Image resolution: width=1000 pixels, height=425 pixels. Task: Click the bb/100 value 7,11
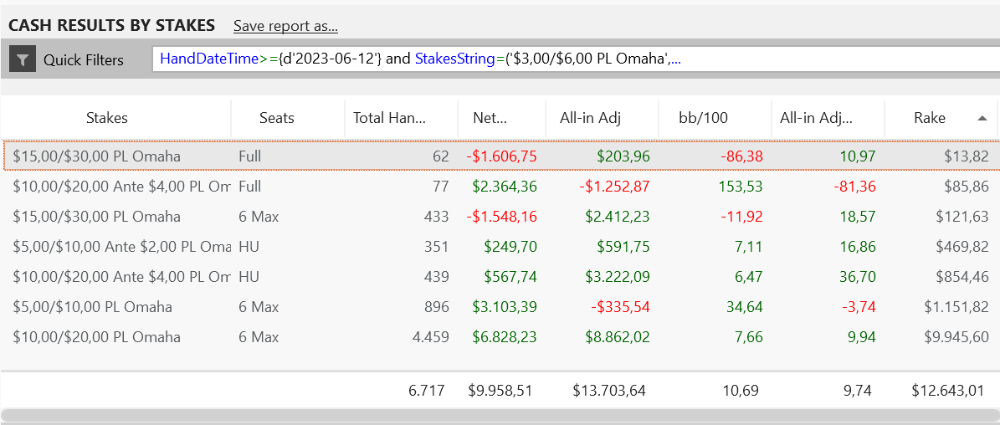[749, 247]
